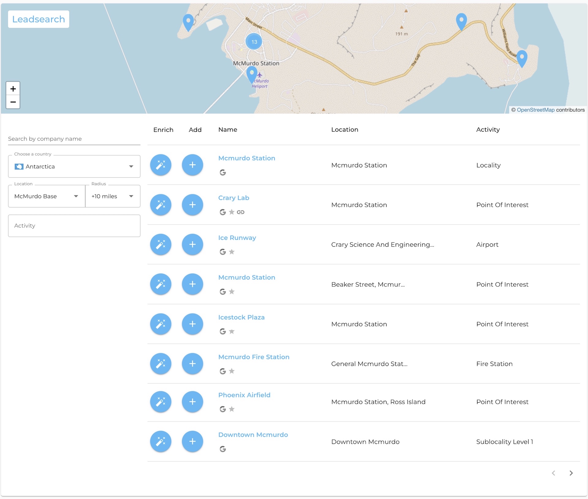This screenshot has width=588, height=499.
Task: Go to the next results page
Action: 571,473
